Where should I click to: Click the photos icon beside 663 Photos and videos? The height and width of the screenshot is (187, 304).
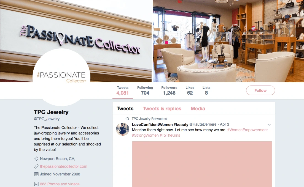tap(36, 184)
